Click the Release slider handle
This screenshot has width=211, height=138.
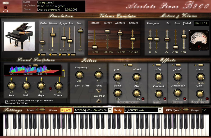[x=133, y=39]
